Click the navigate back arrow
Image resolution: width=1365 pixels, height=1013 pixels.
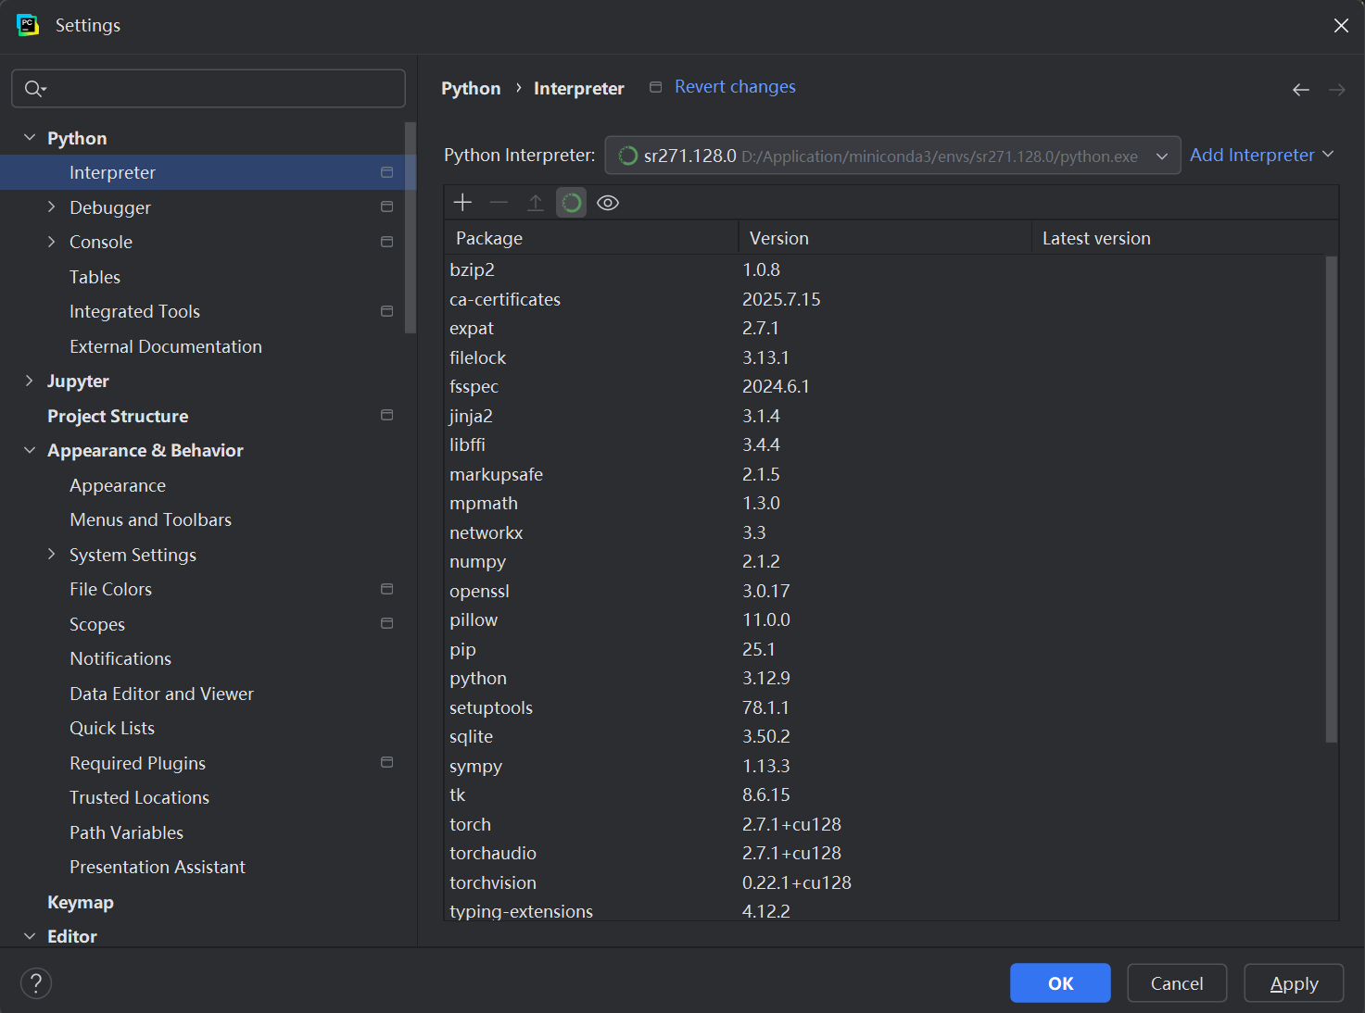click(x=1301, y=89)
